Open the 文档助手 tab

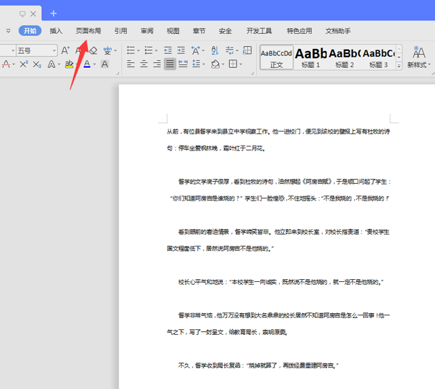338,30
